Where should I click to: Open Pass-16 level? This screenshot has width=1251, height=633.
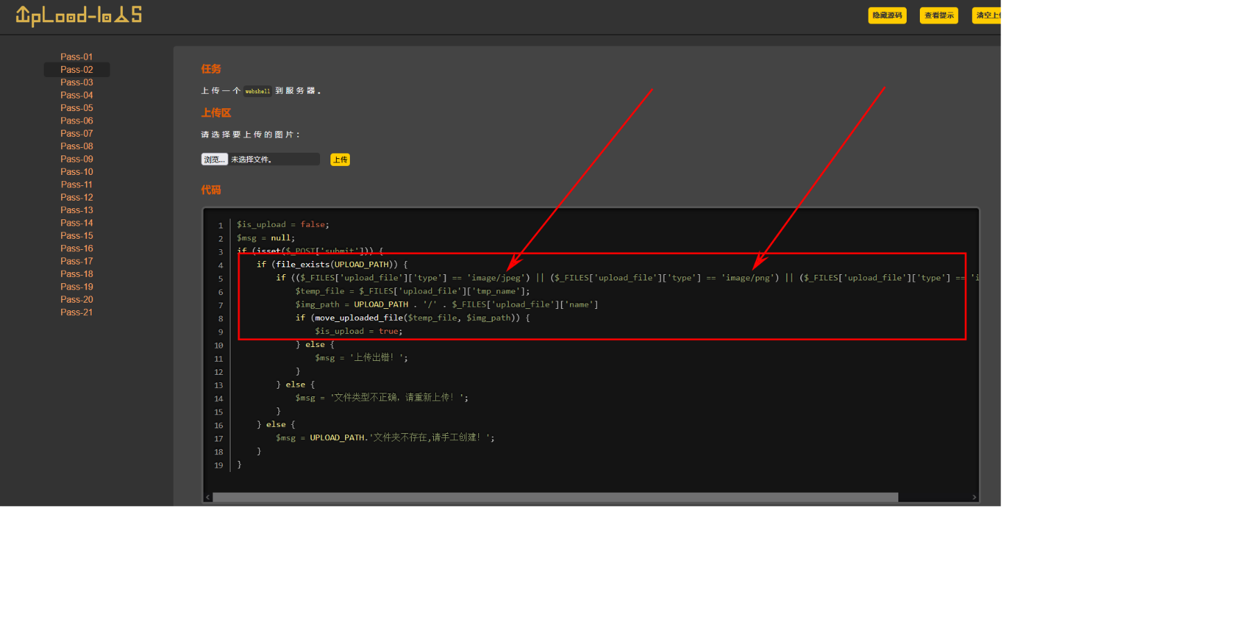(x=76, y=248)
